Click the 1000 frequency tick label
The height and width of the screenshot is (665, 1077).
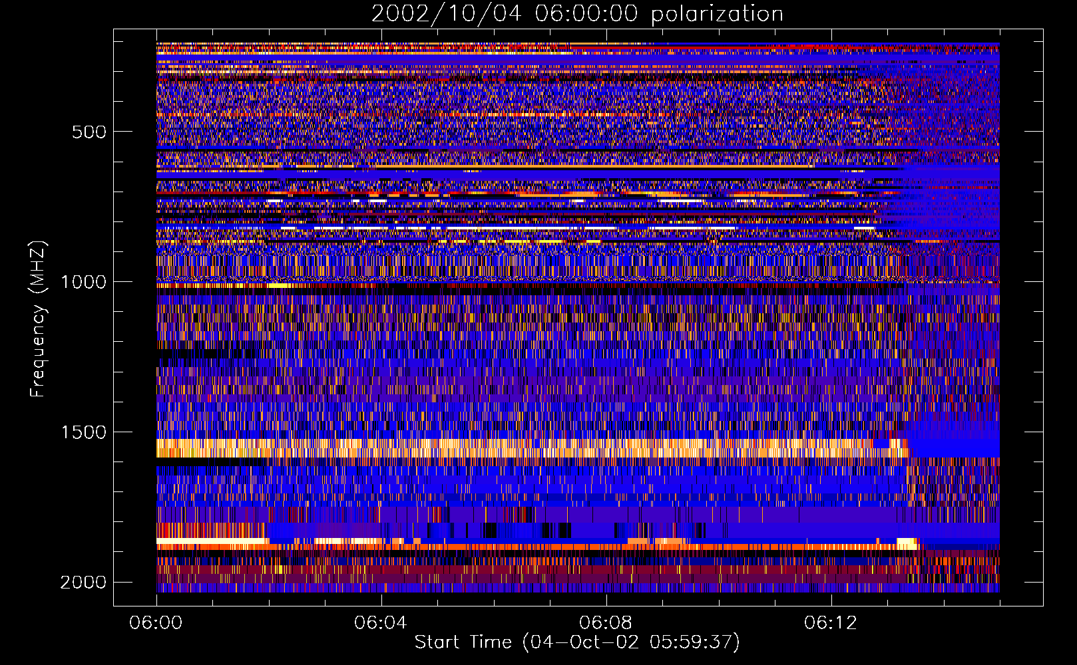click(x=83, y=282)
